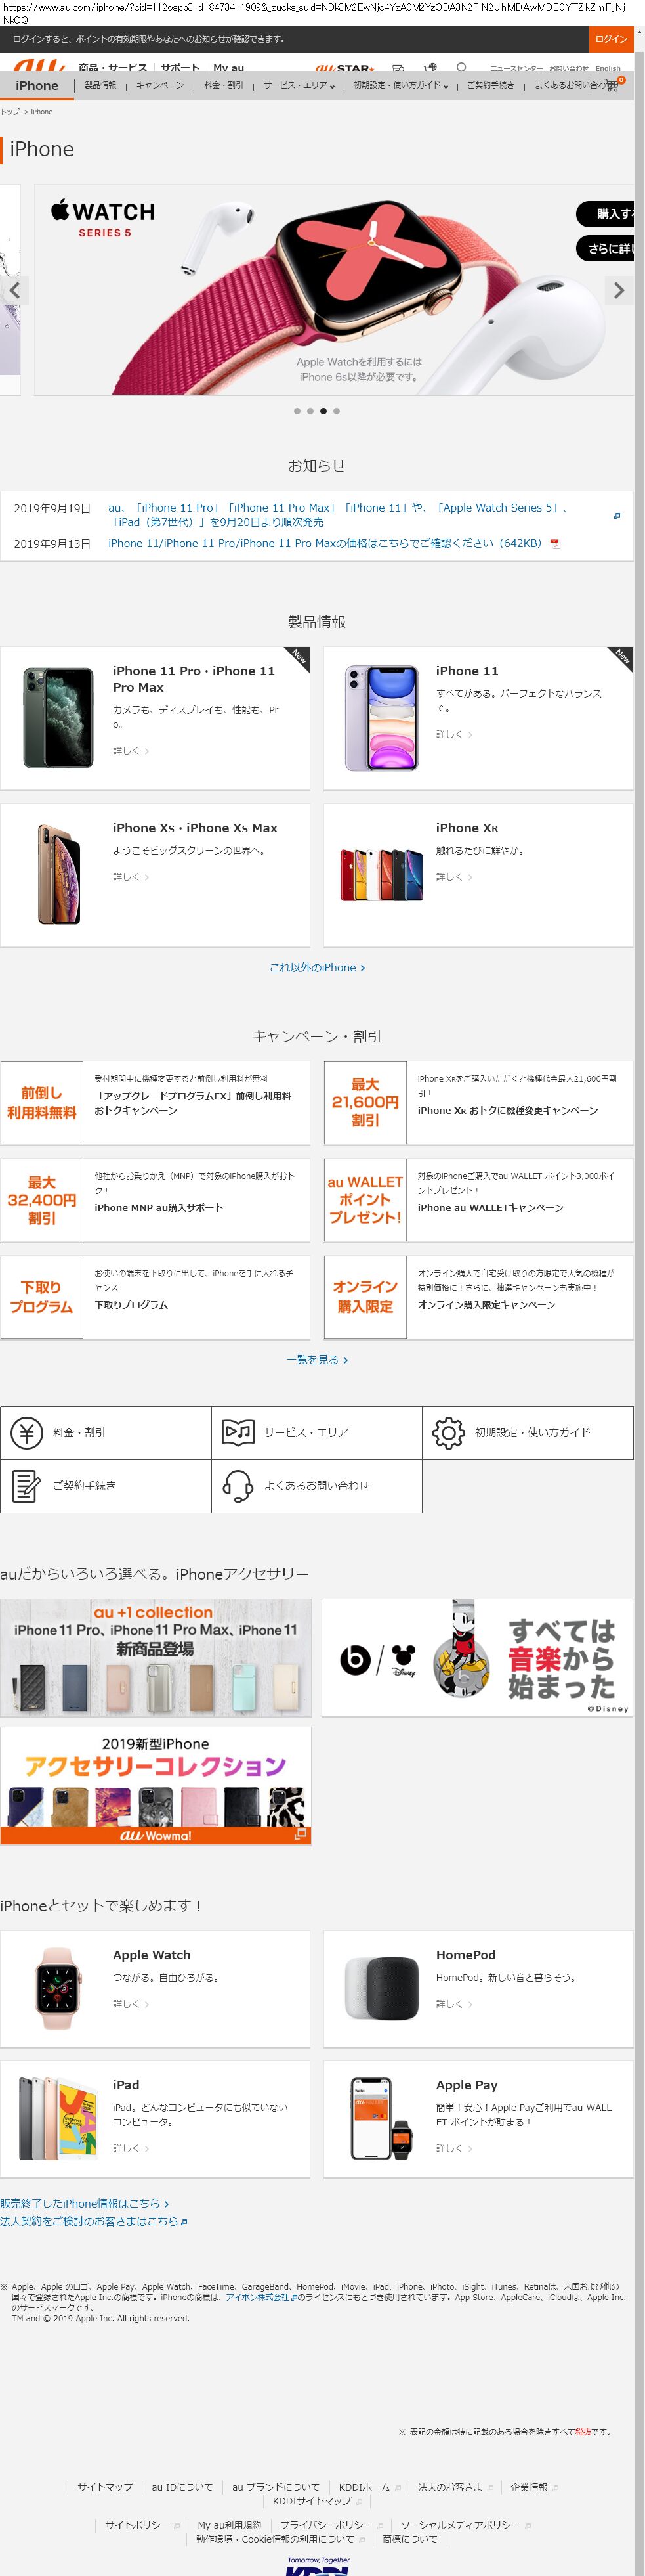The image size is (645, 2576).
Task: Expand サービス・エリア dropdown menu
Action: click(299, 85)
